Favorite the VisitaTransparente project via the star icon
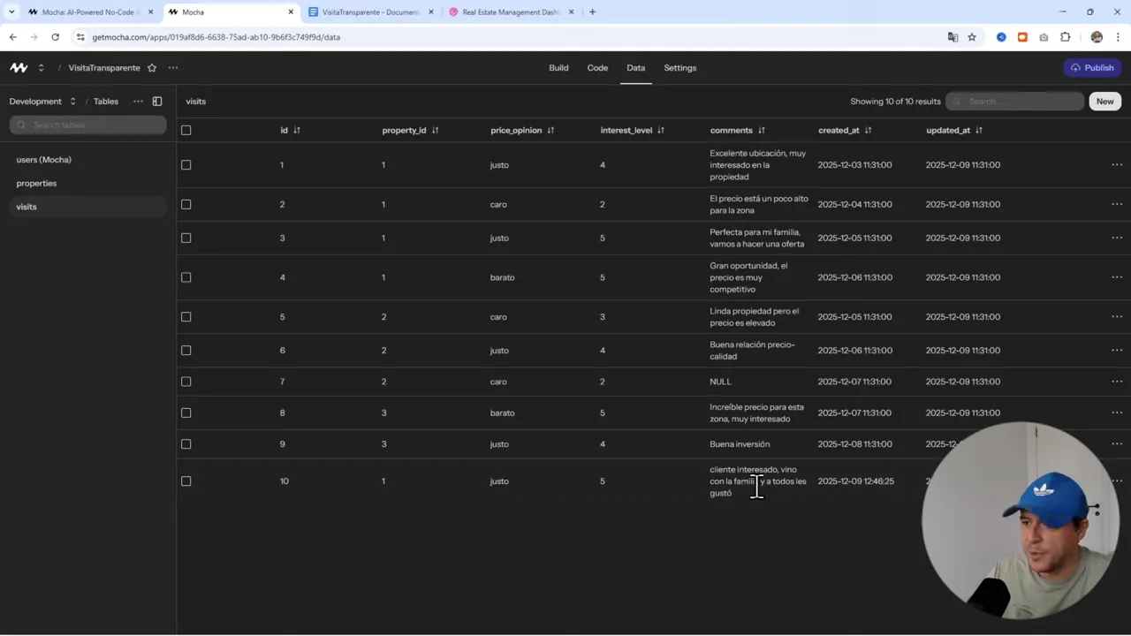Image resolution: width=1131 pixels, height=636 pixels. click(x=151, y=67)
